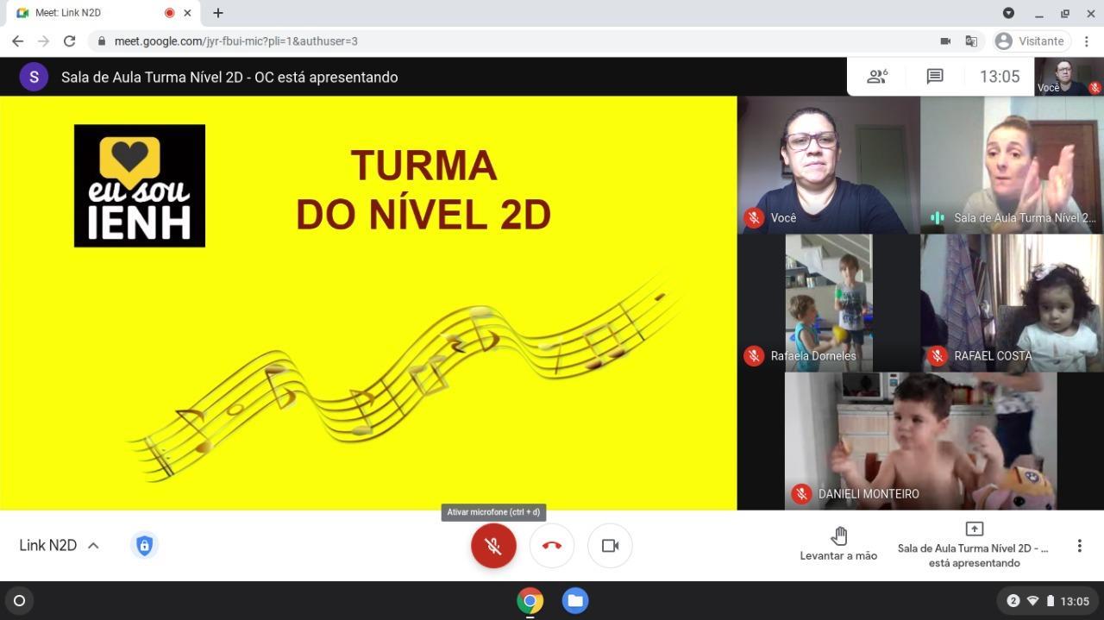Open the Chromebook launcher circle
The image size is (1104, 620).
pyautogui.click(x=20, y=601)
